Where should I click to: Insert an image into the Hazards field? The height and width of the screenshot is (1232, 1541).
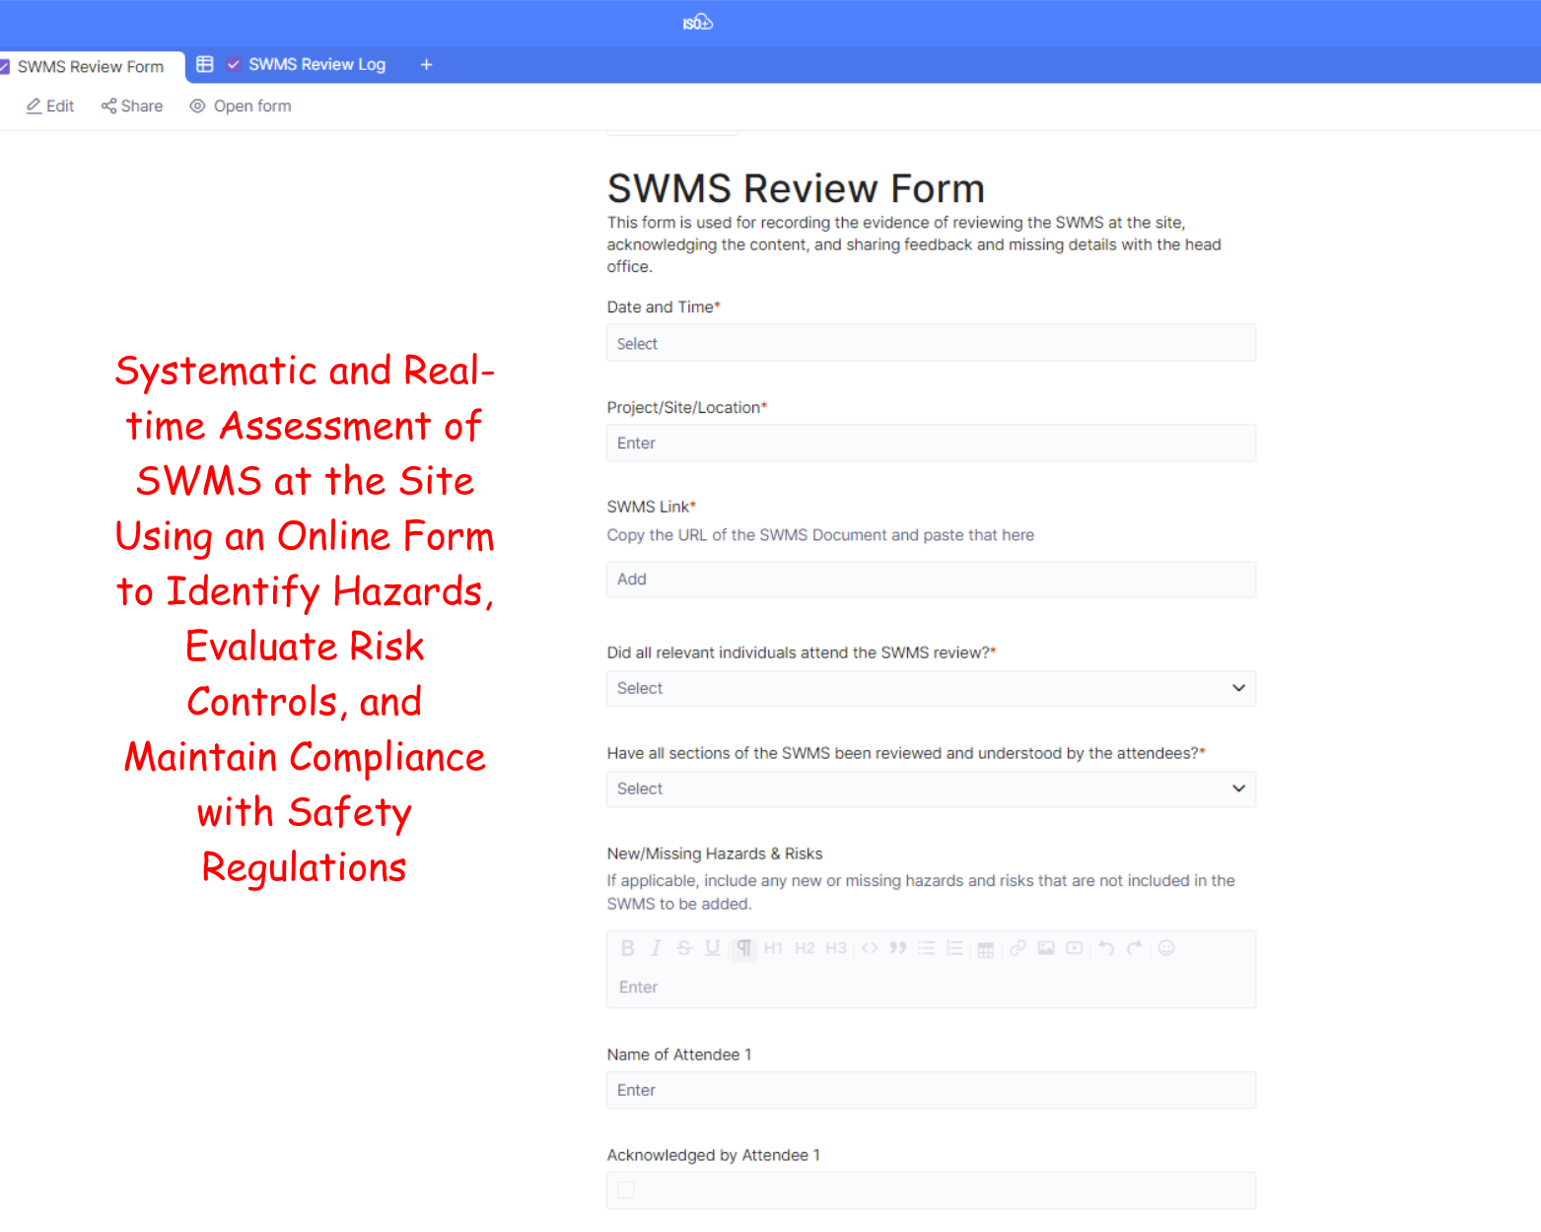(x=1046, y=948)
